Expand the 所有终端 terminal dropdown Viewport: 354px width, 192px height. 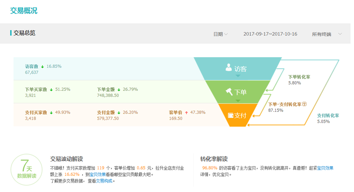(327, 34)
